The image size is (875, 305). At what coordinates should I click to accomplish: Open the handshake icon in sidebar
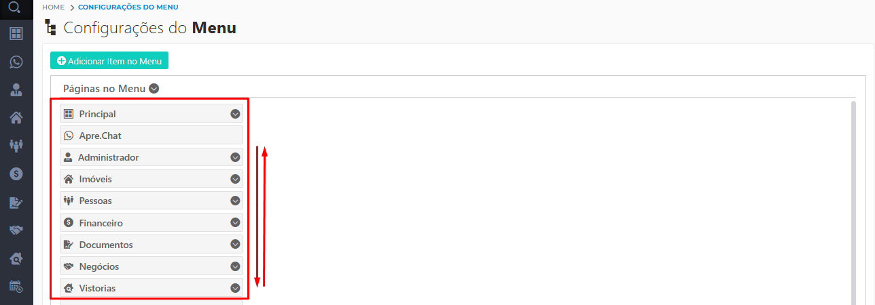click(16, 230)
